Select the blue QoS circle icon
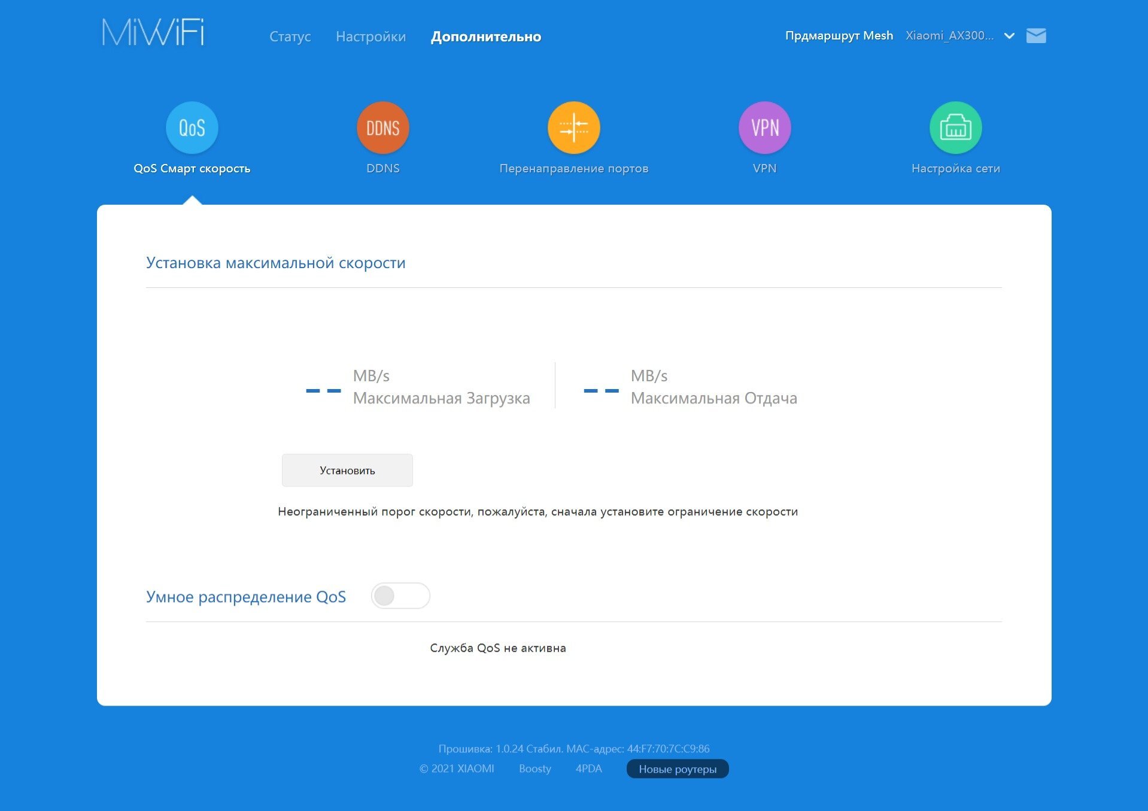 coord(192,127)
